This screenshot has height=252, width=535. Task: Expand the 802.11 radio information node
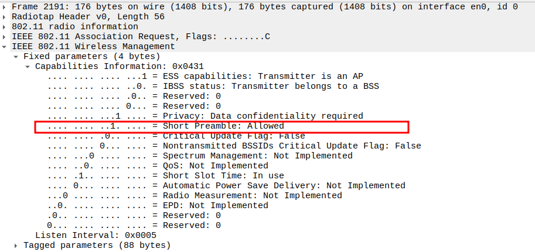click(x=5, y=27)
